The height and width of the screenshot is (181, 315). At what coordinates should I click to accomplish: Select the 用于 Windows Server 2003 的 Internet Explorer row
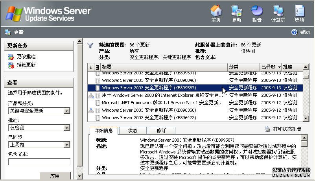pyautogui.click(x=195, y=95)
